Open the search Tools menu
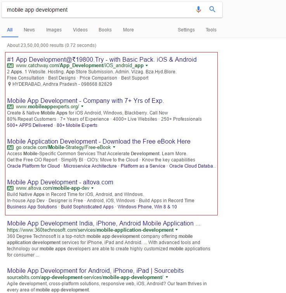 point(211,30)
